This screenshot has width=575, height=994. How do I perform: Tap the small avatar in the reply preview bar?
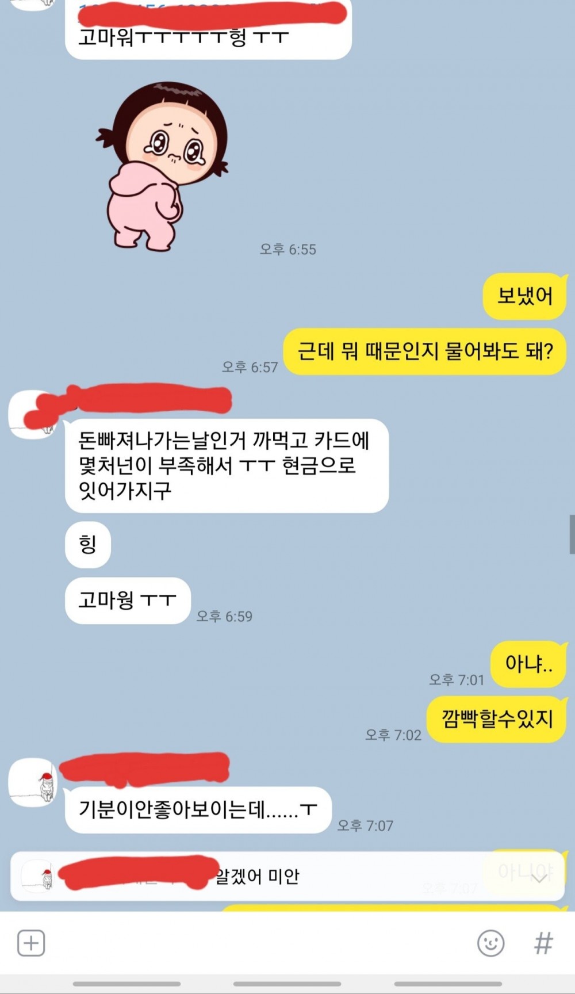tap(37, 876)
